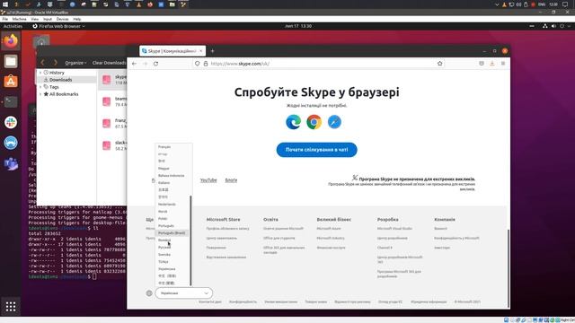Open the Firefox downloads panel icon
This screenshot has height=323, width=575.
pos(492,64)
